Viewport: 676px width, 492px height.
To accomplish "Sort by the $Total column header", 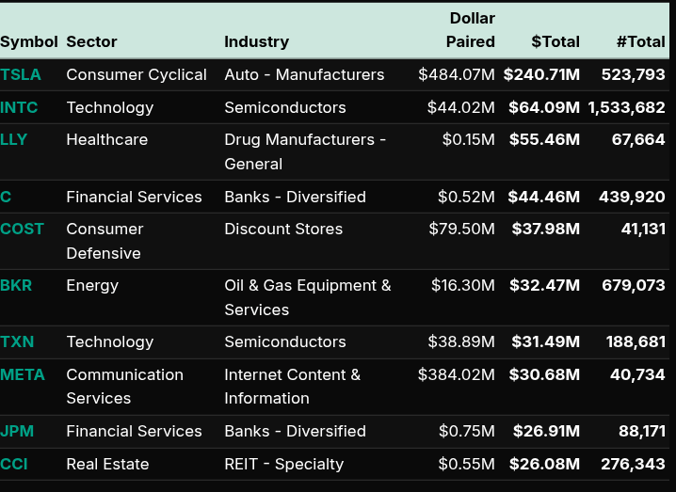I will pos(555,41).
